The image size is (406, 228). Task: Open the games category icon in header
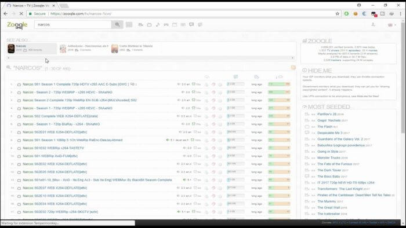[x=166, y=24]
